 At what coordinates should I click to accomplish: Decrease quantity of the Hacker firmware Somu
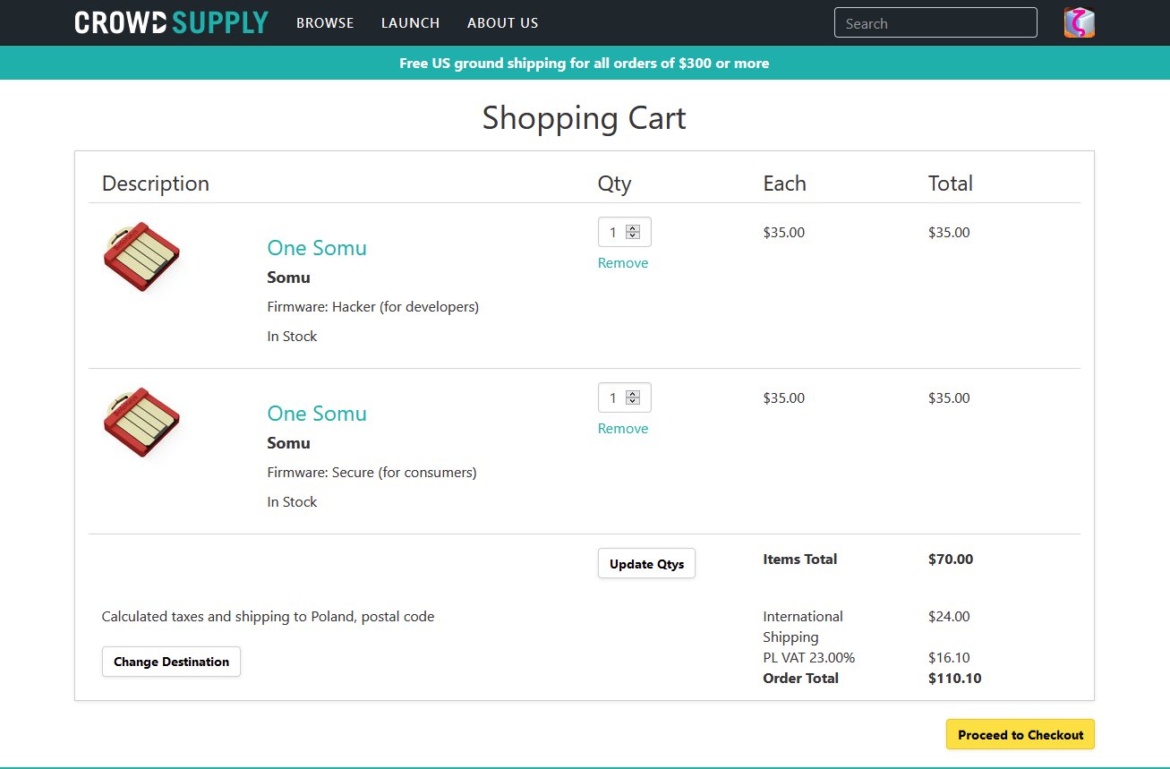(633, 236)
